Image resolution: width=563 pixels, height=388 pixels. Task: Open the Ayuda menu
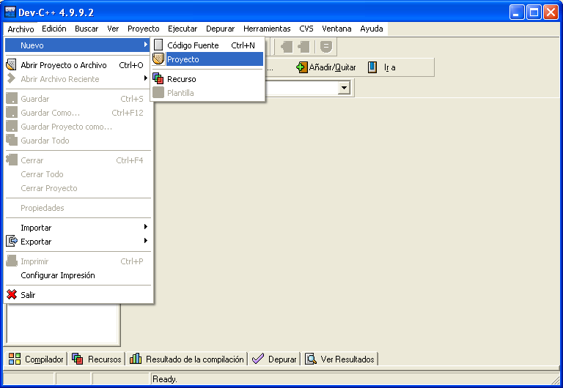pos(371,29)
